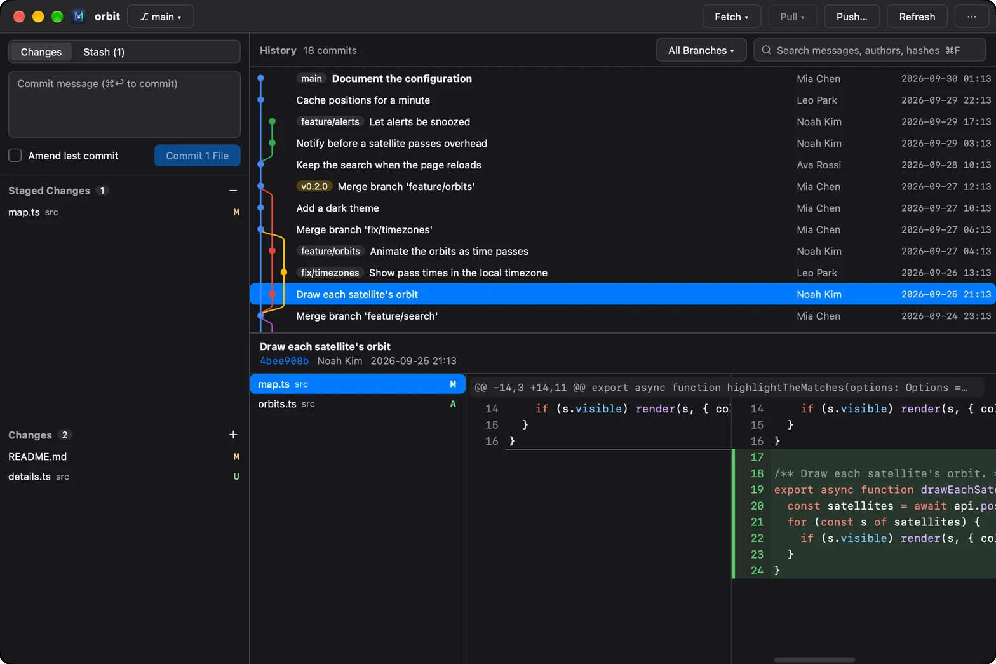Viewport: 996px width, 664px height.
Task: Click the v0.2.0 version tag
Action: point(314,186)
